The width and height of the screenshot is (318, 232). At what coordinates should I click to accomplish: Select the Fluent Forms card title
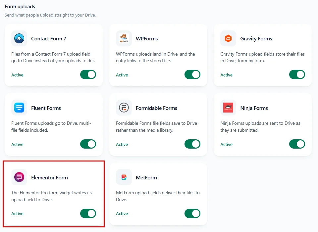(x=46, y=108)
